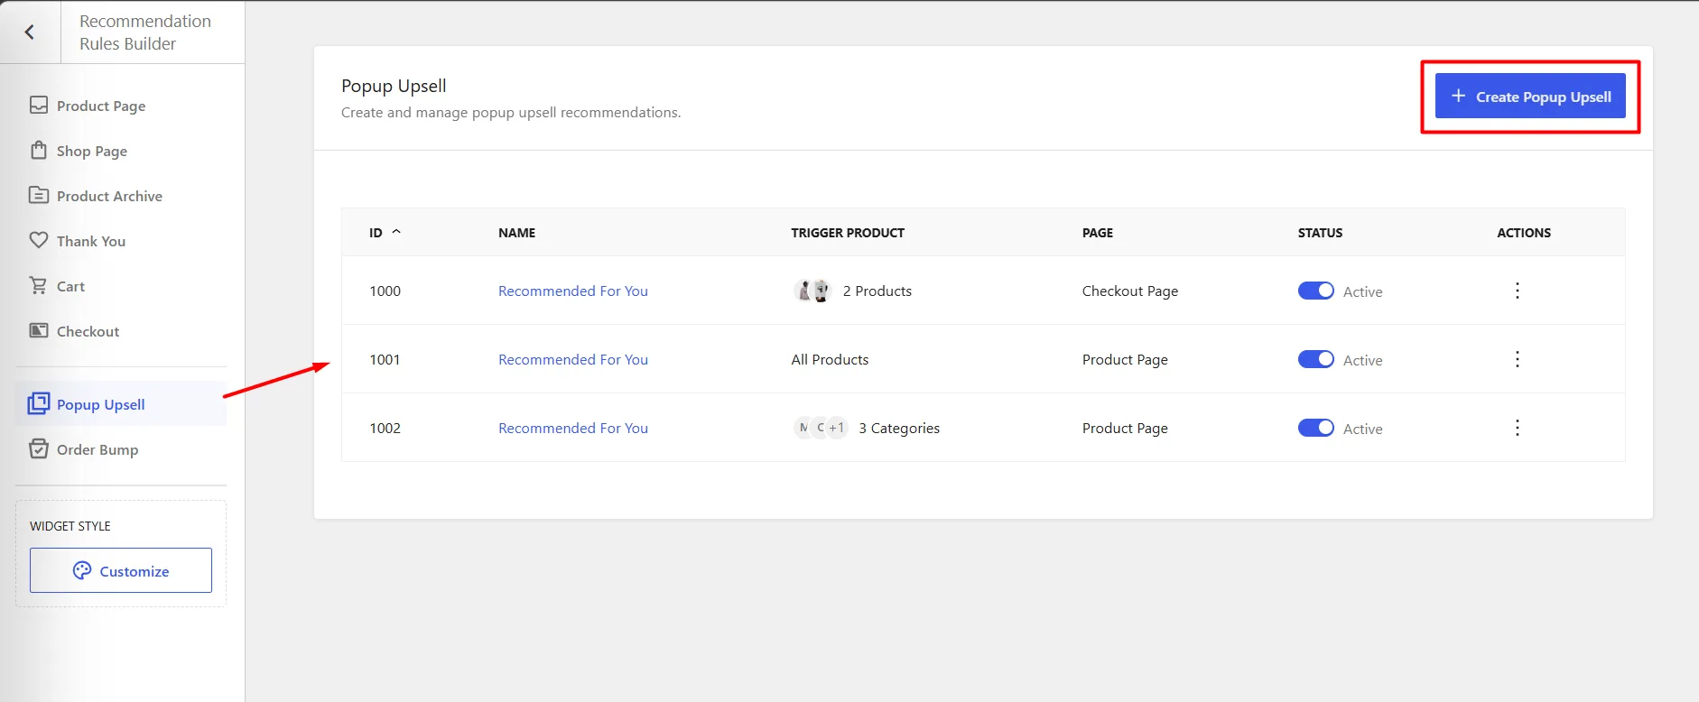Click the TRIGGER PRODUCT column header

click(848, 233)
